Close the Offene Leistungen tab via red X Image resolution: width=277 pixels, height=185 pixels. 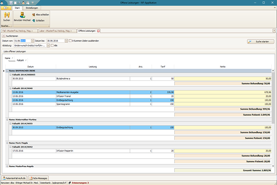[98, 31]
